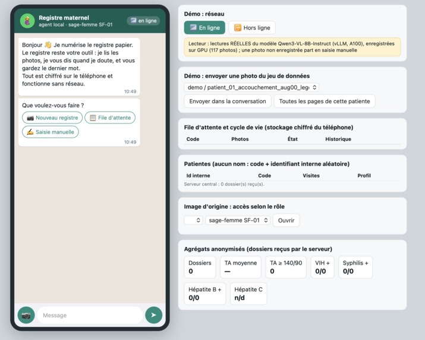
Task: Switch network demo to Hors ligne
Action: pyautogui.click(x=252, y=27)
